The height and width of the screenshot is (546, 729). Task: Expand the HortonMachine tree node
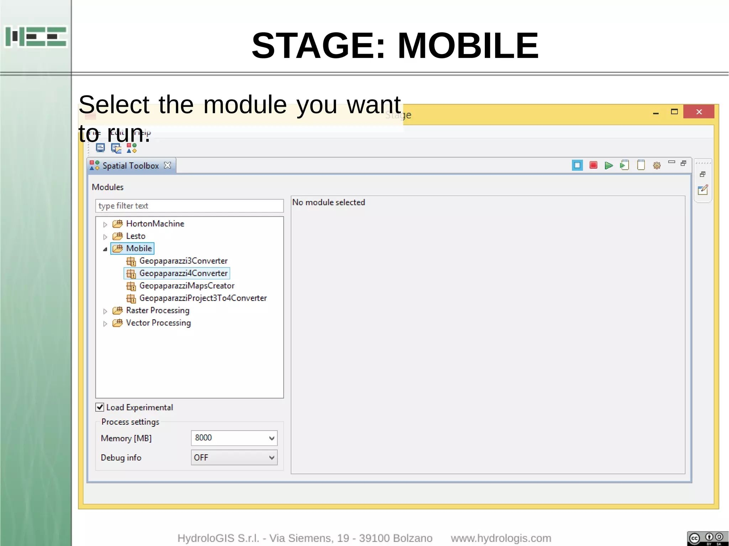tap(105, 224)
